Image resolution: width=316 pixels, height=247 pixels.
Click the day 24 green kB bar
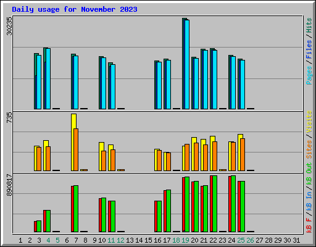point(233,204)
